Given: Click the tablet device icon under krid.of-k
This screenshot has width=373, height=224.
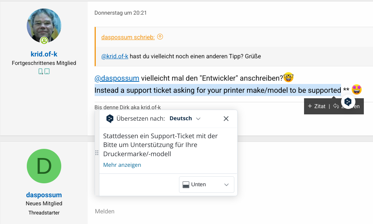Looking at the screenshot, I should click(x=47, y=71).
